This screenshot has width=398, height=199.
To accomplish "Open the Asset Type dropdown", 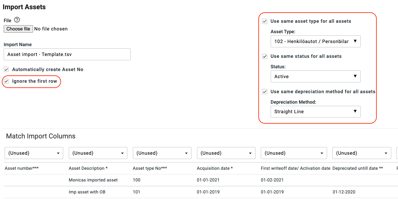I will pos(315,42).
